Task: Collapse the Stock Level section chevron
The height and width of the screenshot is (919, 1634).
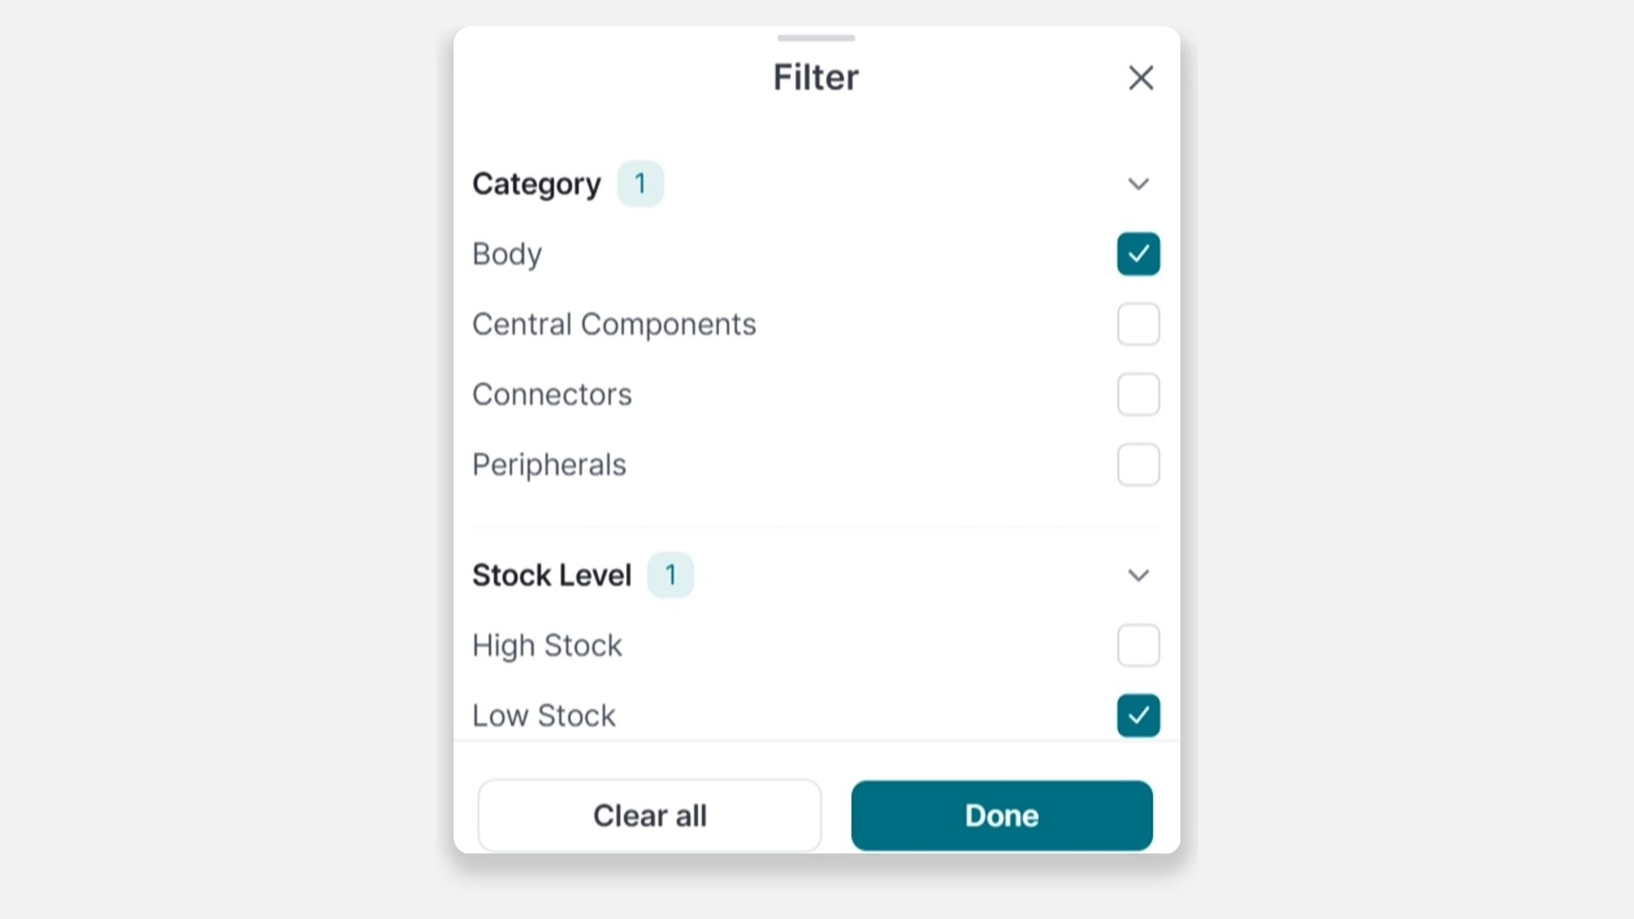Action: click(1138, 575)
